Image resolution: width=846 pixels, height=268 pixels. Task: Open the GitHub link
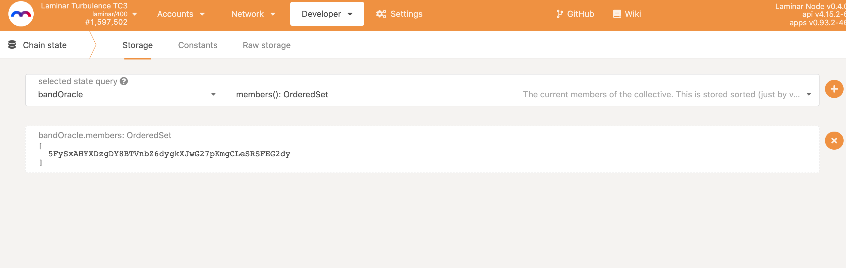click(575, 14)
